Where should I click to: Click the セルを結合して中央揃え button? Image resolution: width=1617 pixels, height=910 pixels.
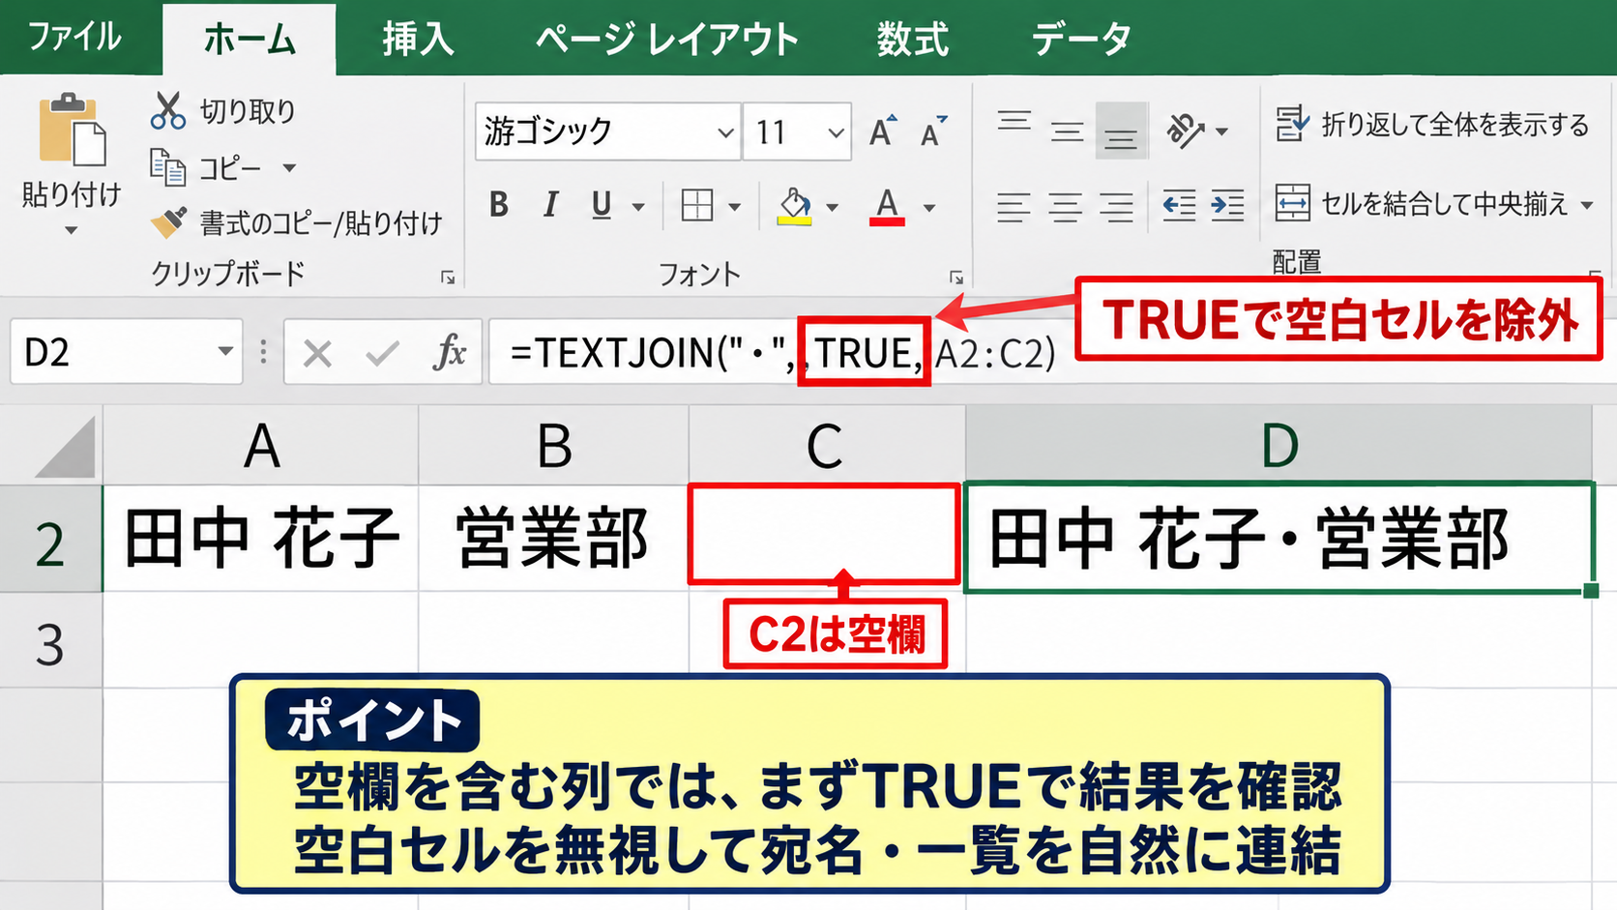[x=1421, y=204]
